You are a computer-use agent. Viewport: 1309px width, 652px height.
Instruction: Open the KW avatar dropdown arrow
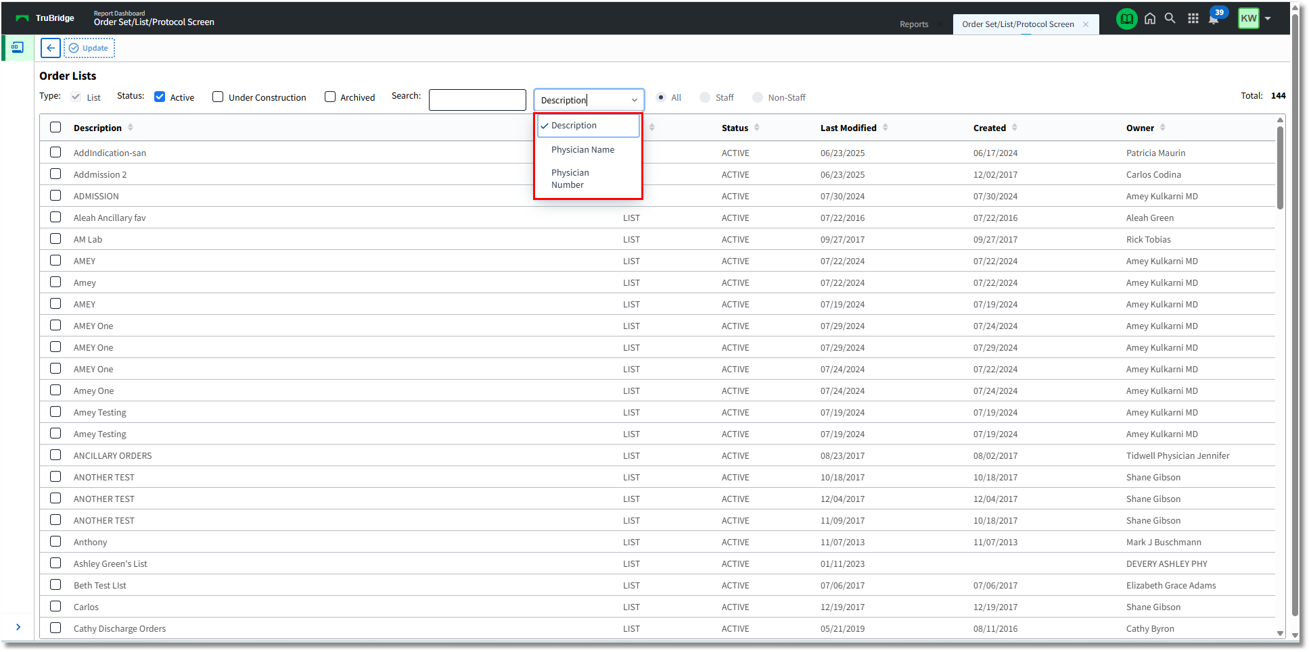(1268, 19)
